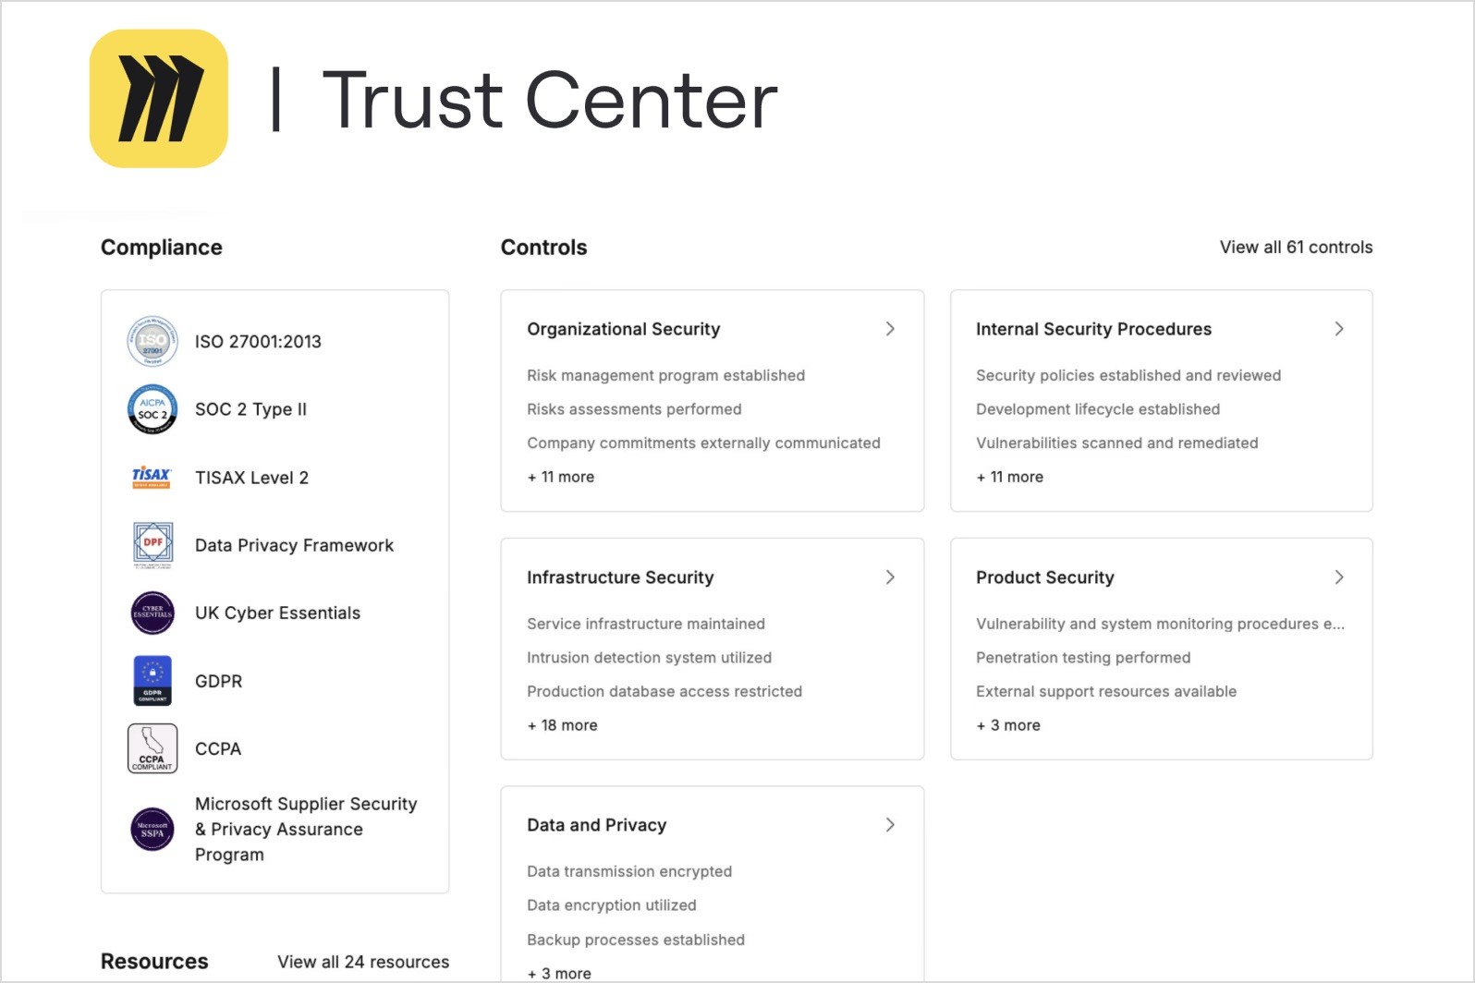
Task: Click the GDPR compliant badge icon
Action: [x=152, y=681]
